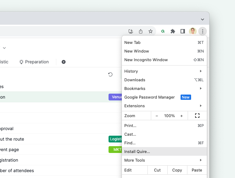Click the 100% zoom value
235x178 pixels.
169,116
